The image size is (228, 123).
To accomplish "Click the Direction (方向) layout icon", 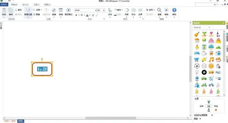I will pos(110,10).
